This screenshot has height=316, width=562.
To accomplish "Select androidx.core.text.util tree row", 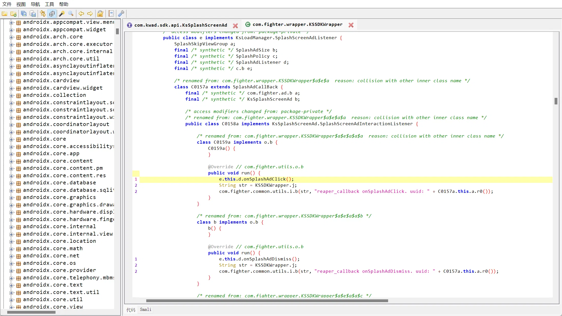I will (x=61, y=292).
